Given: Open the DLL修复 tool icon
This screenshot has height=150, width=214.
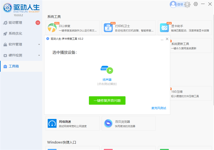Looking at the screenshot, I should pos(52,28).
